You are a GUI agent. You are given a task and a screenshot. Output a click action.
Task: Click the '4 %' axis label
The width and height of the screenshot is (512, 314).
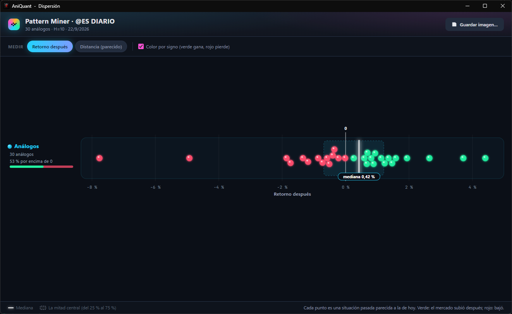pyautogui.click(x=472, y=187)
